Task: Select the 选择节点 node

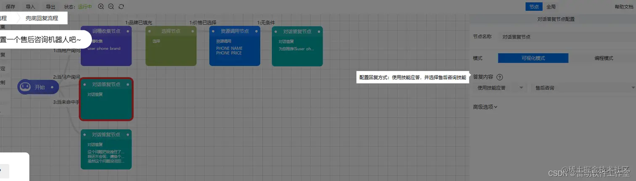Action: click(x=171, y=46)
